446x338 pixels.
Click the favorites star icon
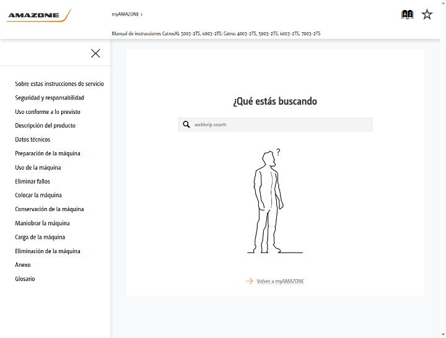[427, 14]
